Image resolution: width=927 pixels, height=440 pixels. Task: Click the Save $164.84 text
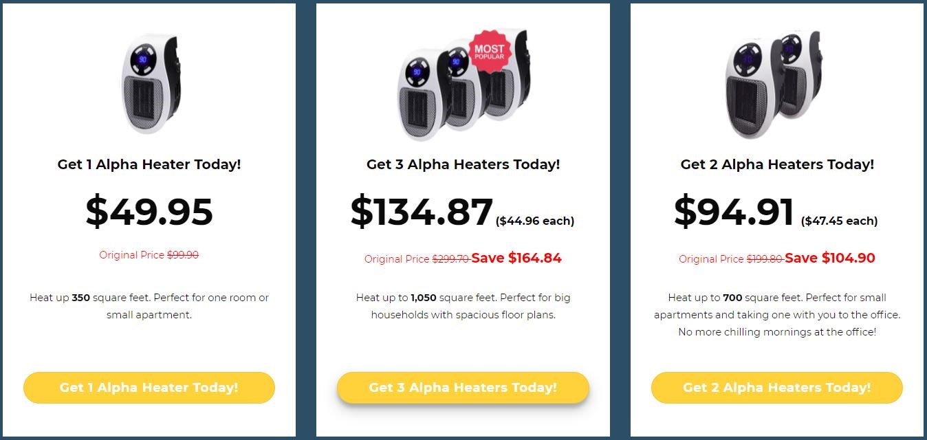pos(516,258)
